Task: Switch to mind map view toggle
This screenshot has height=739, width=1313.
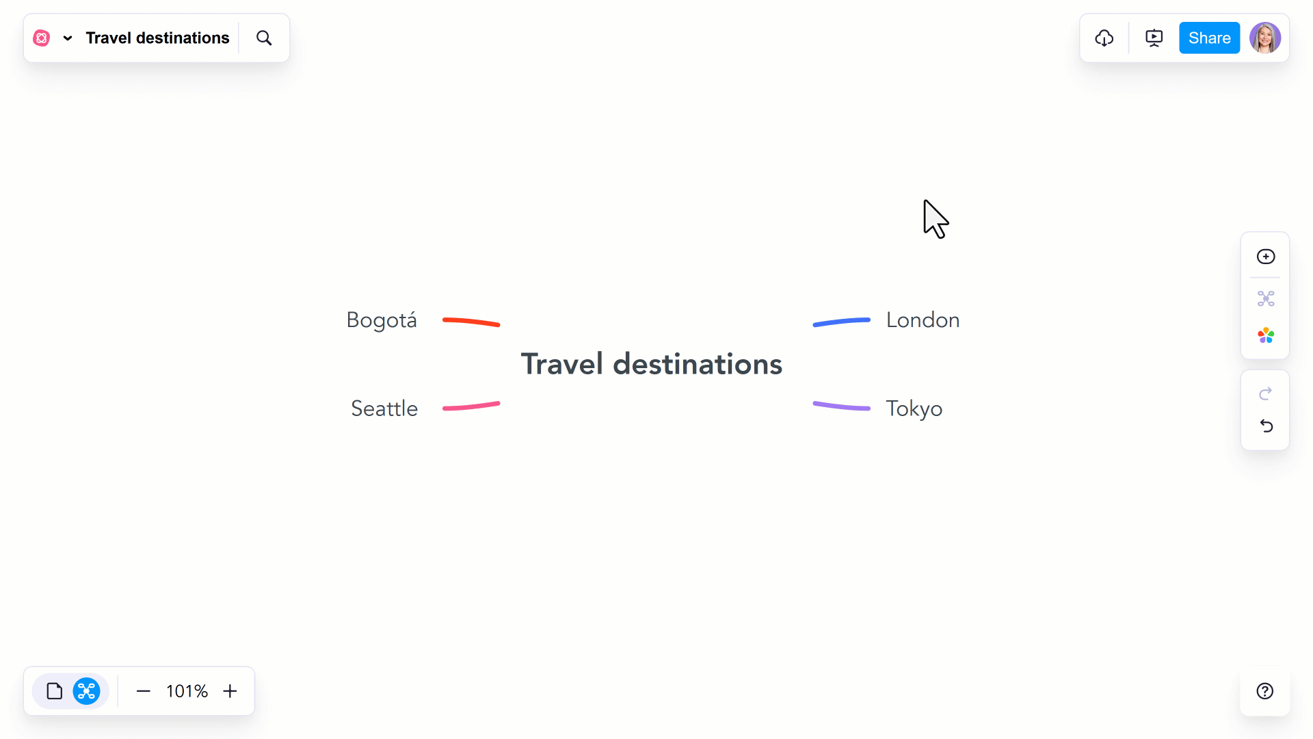Action: 87,691
